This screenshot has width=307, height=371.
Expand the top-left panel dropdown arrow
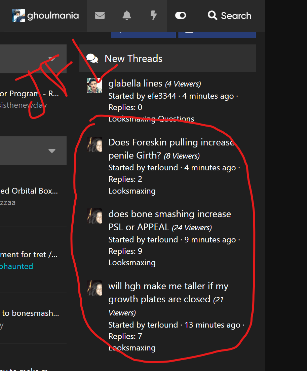tap(52, 59)
